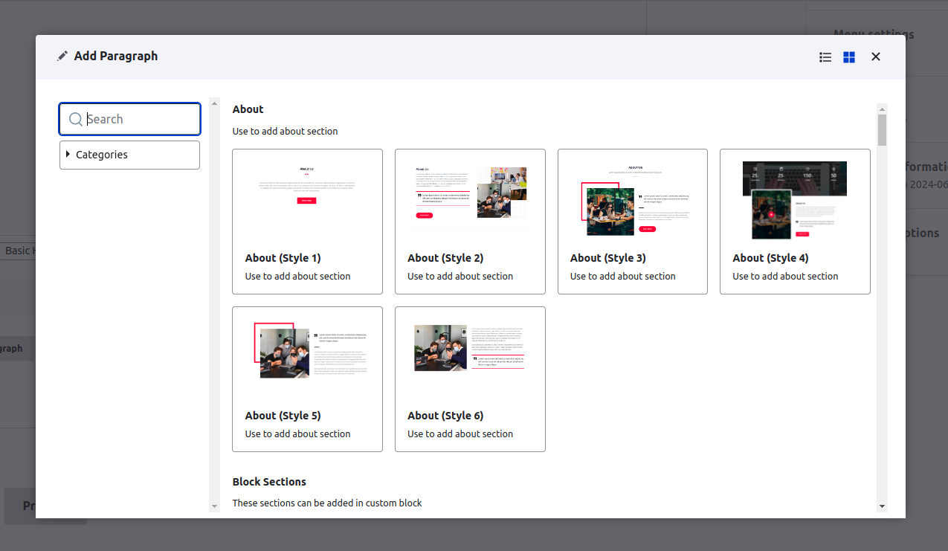Click right scrollbar up arrow
The width and height of the screenshot is (948, 551).
(882, 109)
